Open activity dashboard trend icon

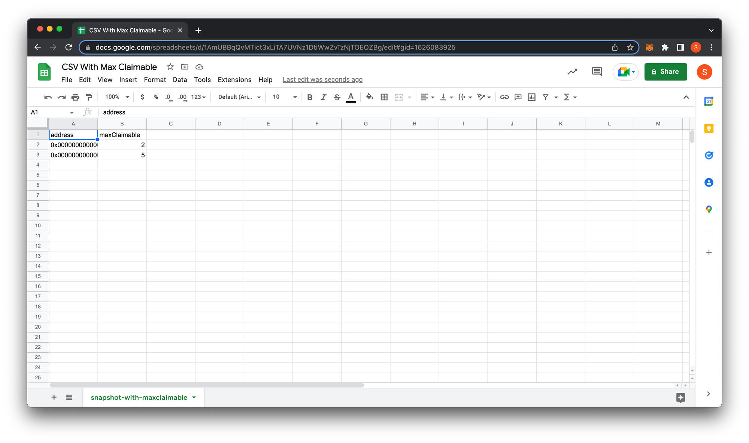click(x=572, y=72)
